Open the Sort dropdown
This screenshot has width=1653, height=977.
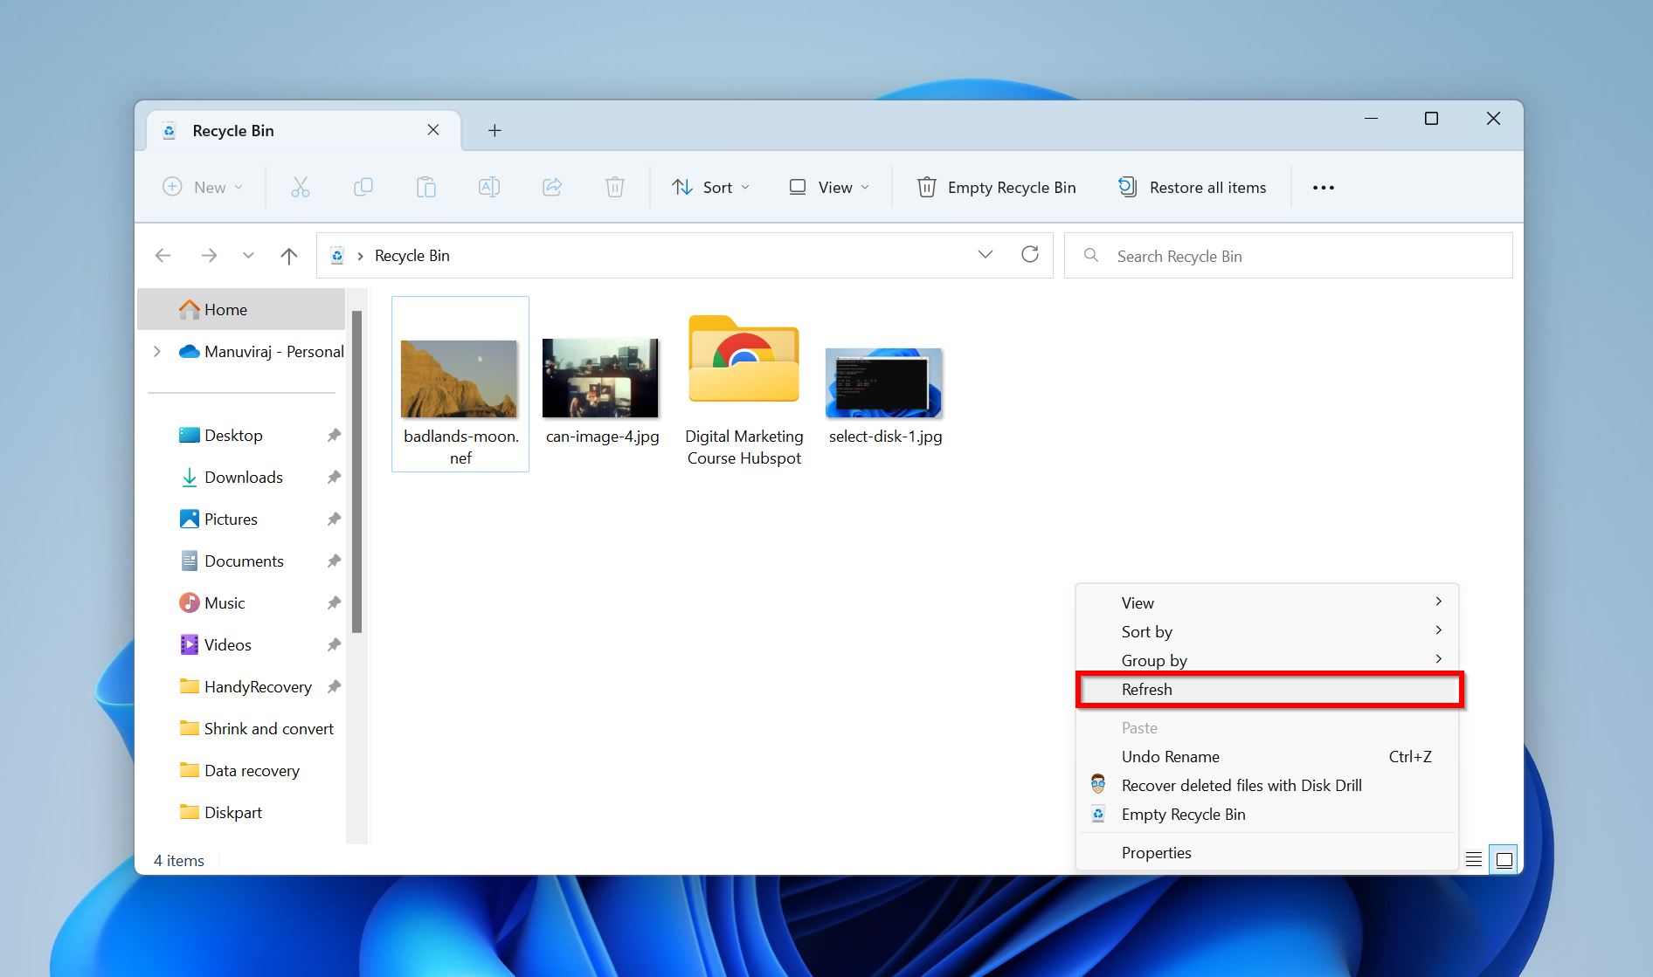coord(710,187)
